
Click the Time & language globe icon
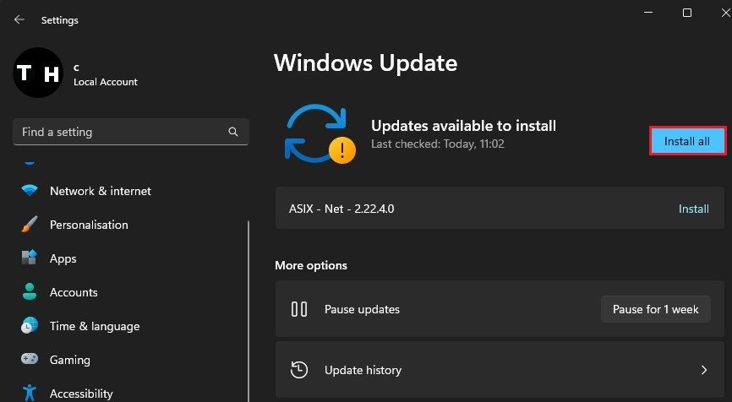30,326
